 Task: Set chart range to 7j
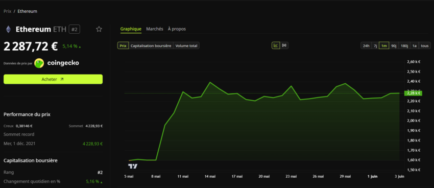[x=375, y=45]
